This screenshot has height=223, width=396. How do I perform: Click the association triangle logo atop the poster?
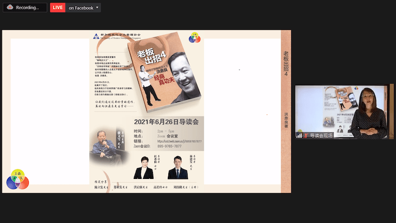(x=97, y=36)
